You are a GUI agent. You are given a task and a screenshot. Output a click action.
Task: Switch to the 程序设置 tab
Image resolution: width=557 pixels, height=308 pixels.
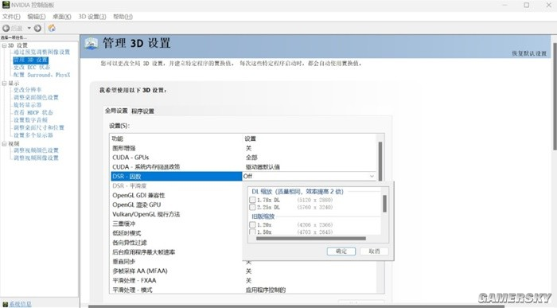click(x=142, y=111)
